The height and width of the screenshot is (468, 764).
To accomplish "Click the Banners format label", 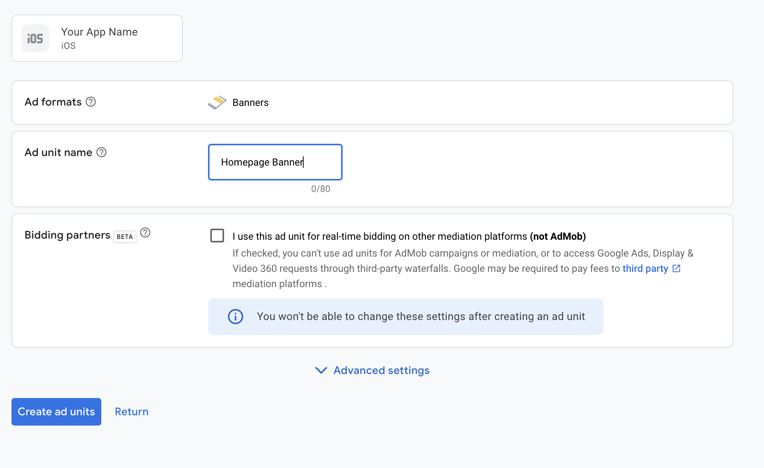I will [250, 102].
